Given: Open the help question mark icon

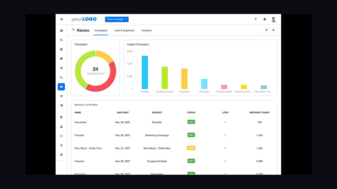Looking at the screenshot, I should click(x=256, y=19).
